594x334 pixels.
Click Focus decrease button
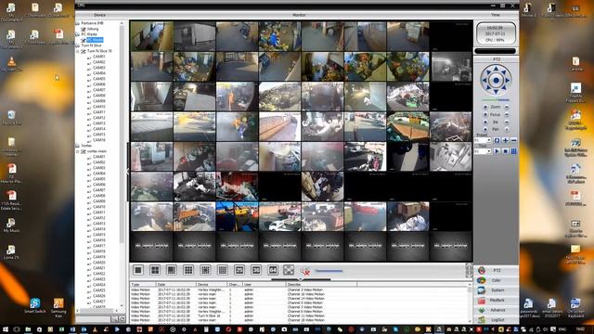click(507, 114)
